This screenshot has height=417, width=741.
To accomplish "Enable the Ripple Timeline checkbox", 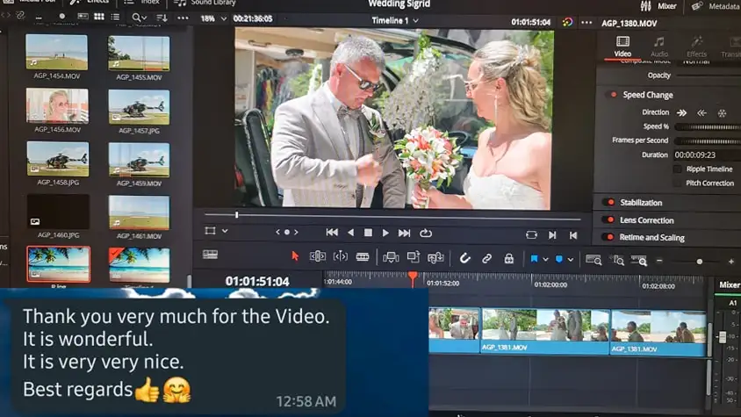I will pyautogui.click(x=677, y=169).
